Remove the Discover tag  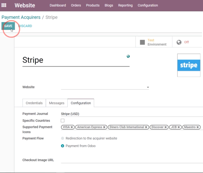pos(165,127)
